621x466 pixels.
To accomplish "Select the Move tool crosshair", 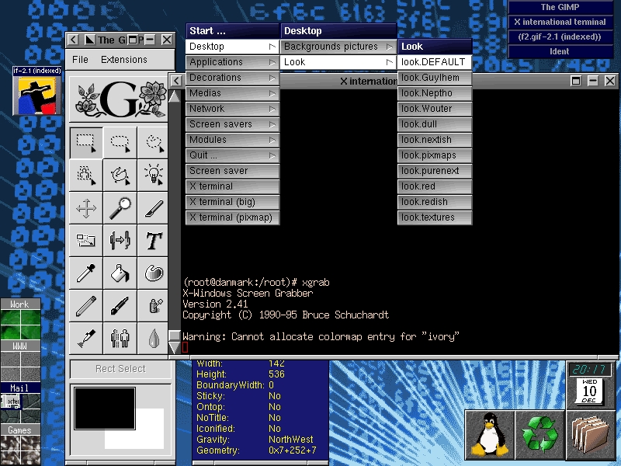I will (x=85, y=207).
